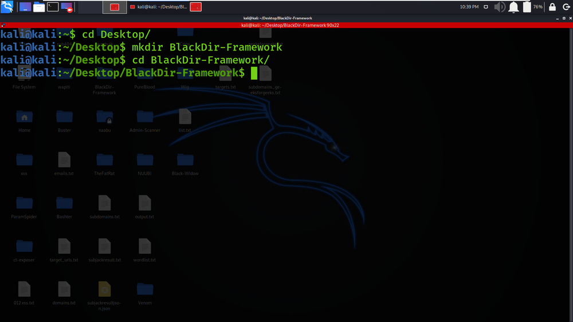
Task: Lock the screen with the padlock icon
Action: pyautogui.click(x=552, y=7)
